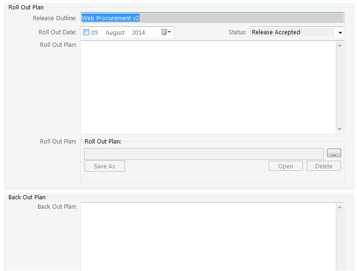Expand the Status dropdown arrow

click(340, 32)
